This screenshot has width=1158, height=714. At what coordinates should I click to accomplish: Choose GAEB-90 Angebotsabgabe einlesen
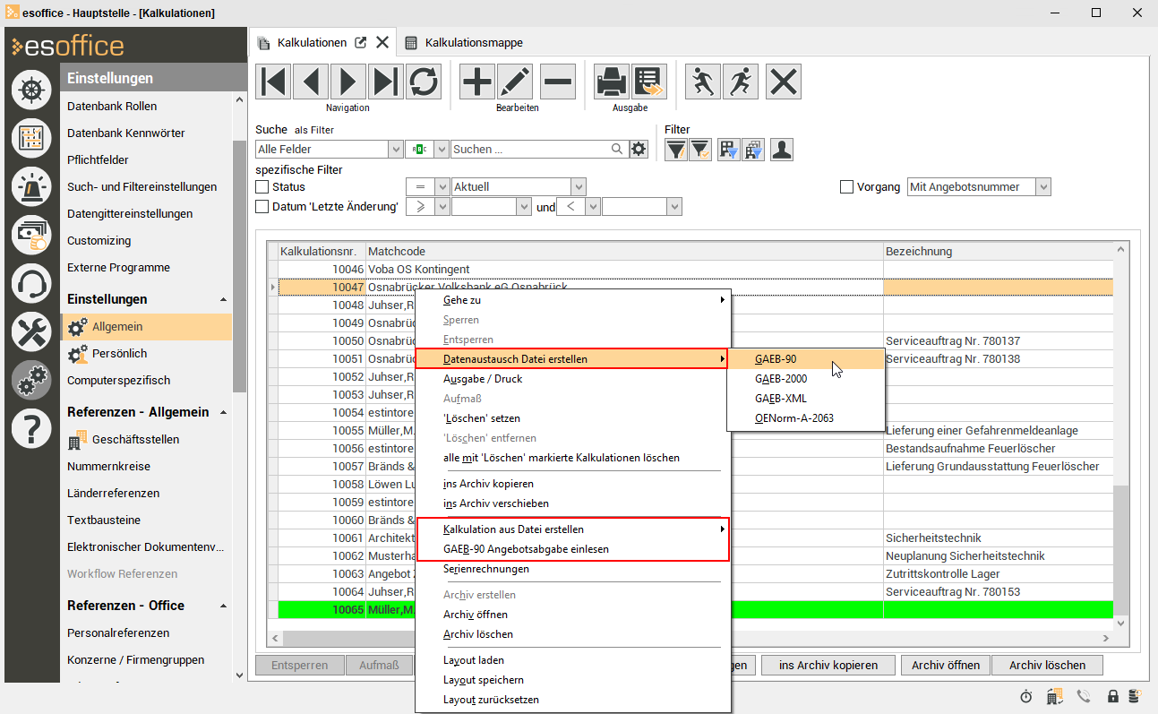coord(573,549)
